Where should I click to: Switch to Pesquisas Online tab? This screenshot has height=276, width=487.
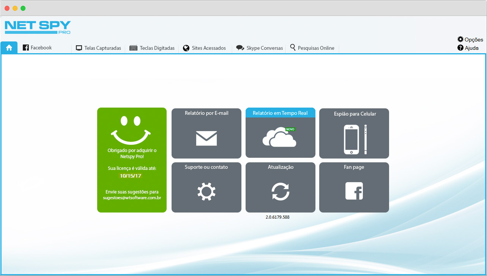click(x=312, y=48)
